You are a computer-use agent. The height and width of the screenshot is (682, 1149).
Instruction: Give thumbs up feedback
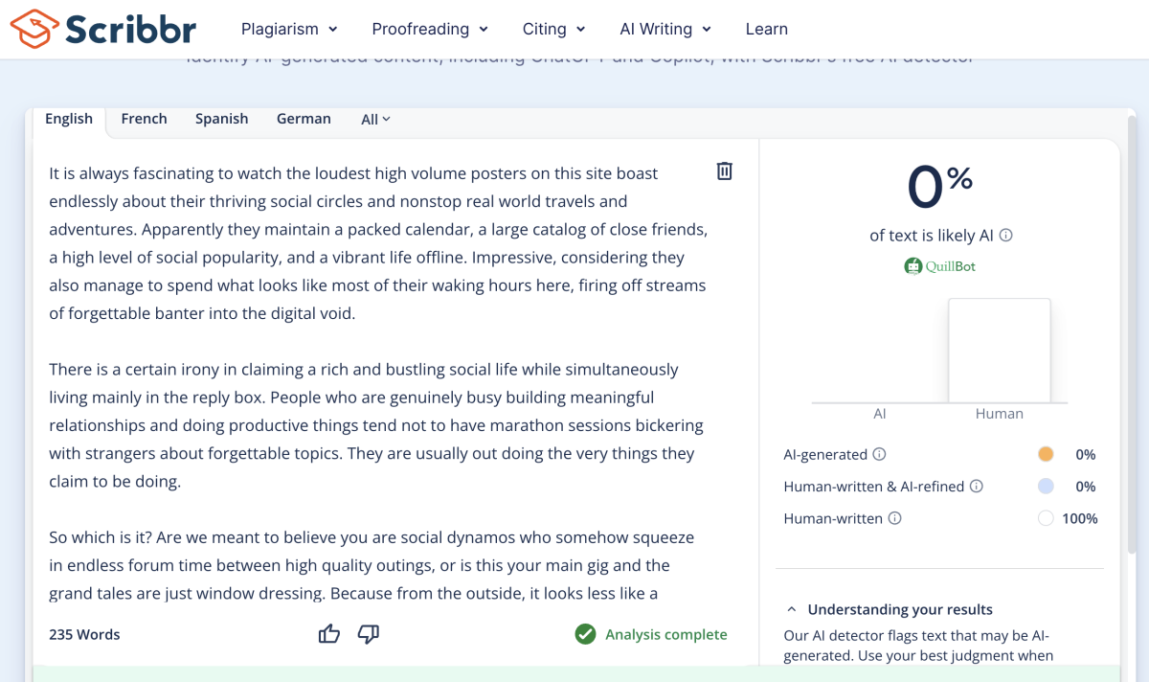329,634
